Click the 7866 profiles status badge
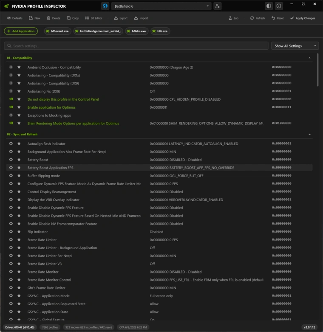Image resolution: width=323 pixels, height=332 pixels. coord(50,327)
